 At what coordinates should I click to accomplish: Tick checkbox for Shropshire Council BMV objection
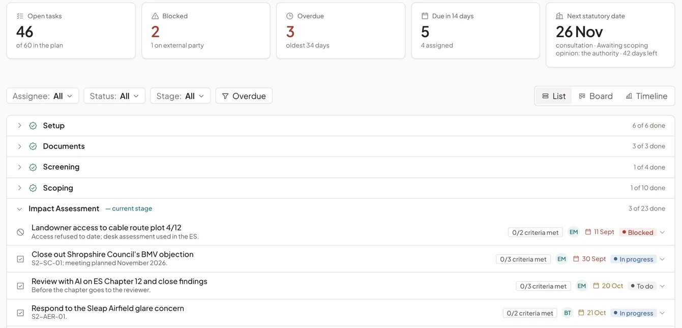(x=20, y=259)
